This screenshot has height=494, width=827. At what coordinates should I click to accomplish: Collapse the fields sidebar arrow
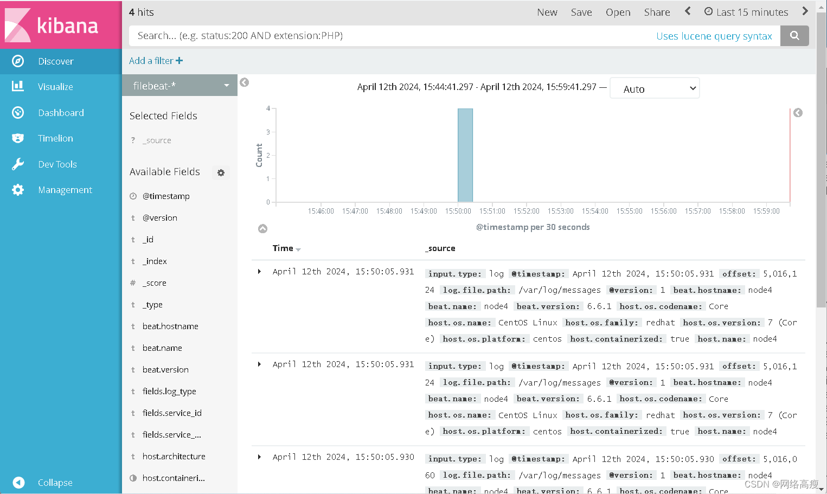[x=245, y=82]
